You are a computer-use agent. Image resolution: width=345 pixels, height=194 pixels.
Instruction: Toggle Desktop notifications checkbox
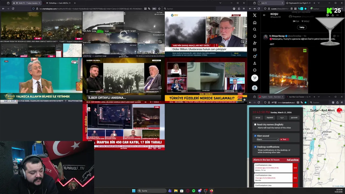[255, 147]
